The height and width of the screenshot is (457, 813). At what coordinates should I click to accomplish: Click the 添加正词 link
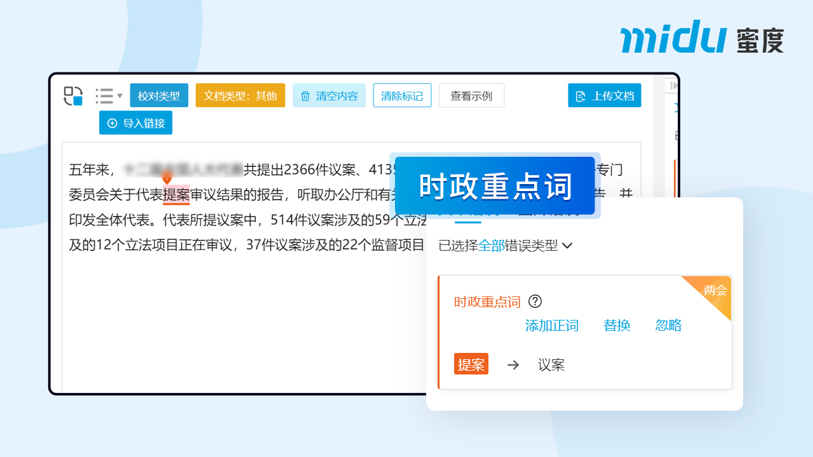pyautogui.click(x=551, y=326)
